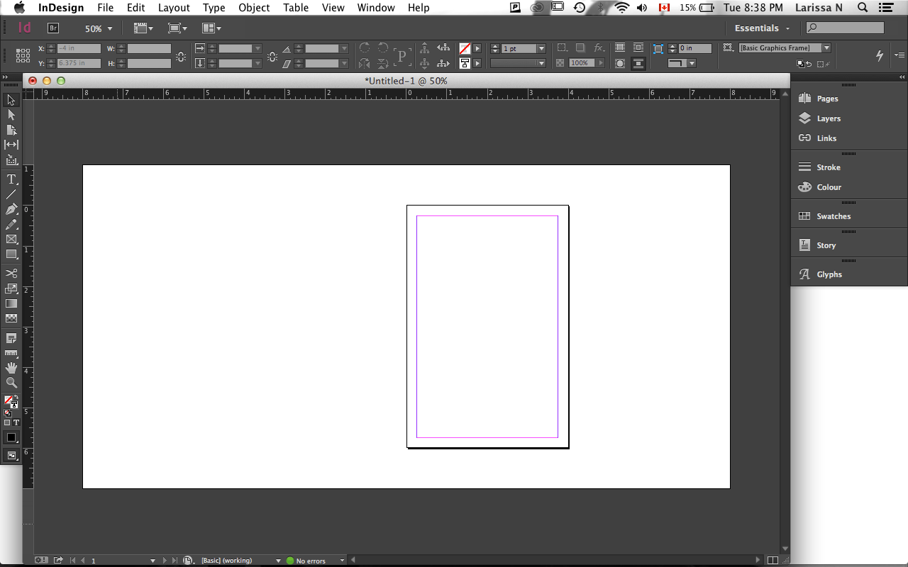Select the Pen tool in toolbox

(x=11, y=209)
